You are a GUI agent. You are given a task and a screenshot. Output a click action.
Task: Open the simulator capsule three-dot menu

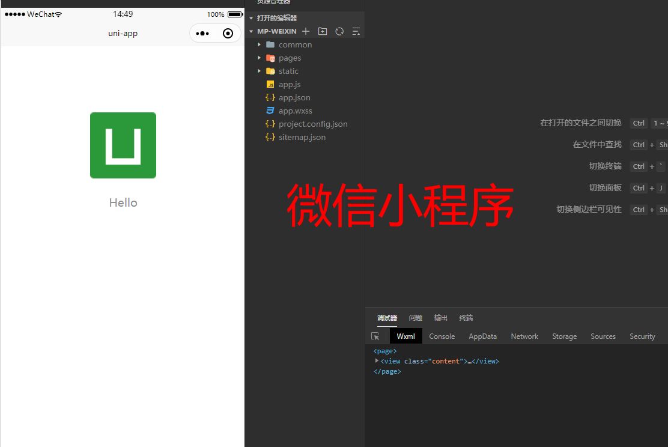202,33
